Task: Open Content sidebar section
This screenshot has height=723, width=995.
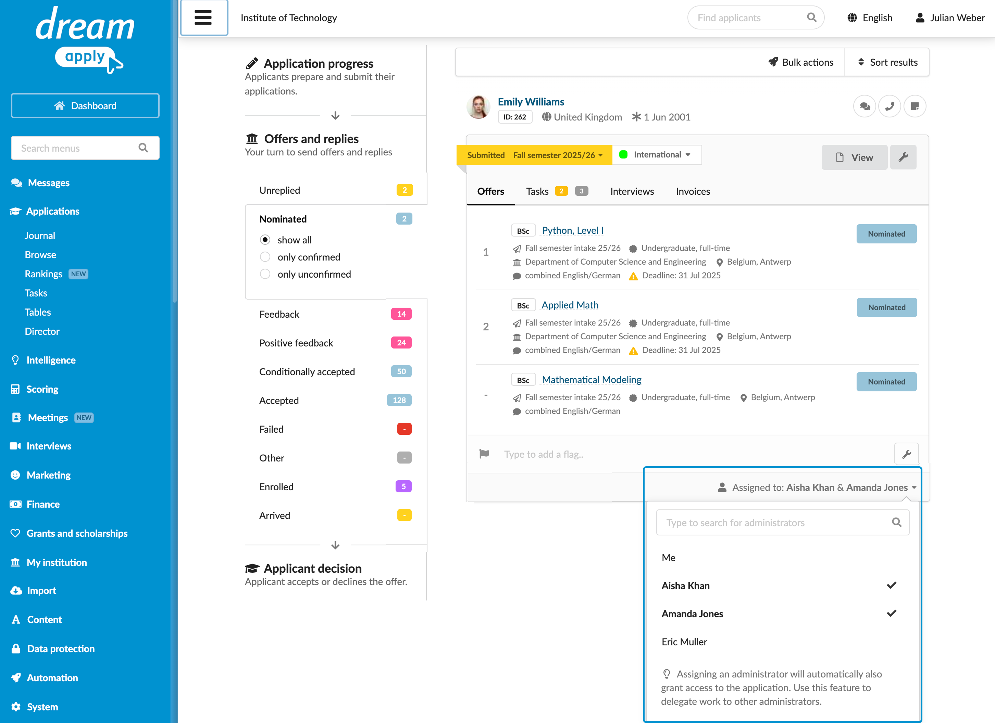Action: pyautogui.click(x=44, y=620)
